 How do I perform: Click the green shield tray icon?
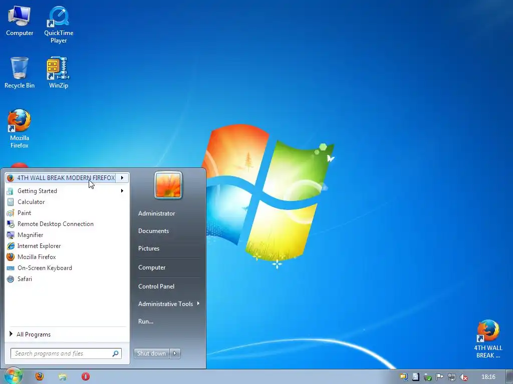427,377
